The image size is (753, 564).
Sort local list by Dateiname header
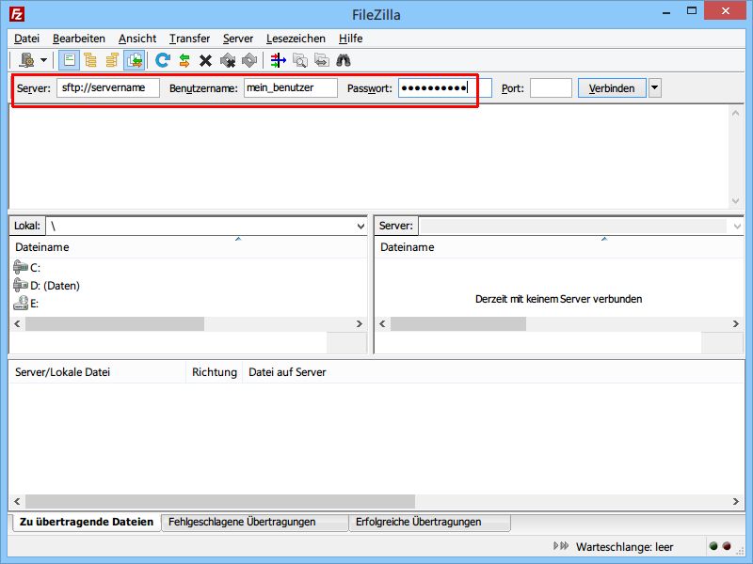tap(42, 247)
